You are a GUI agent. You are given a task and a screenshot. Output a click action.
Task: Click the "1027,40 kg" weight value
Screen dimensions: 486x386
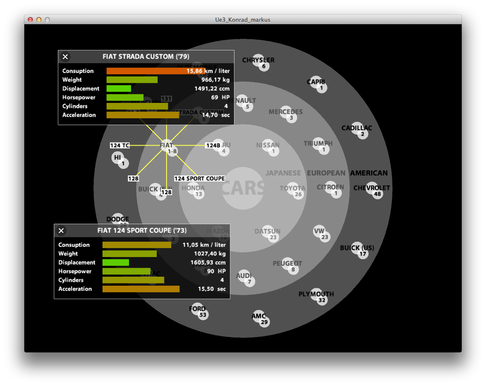[x=210, y=254]
